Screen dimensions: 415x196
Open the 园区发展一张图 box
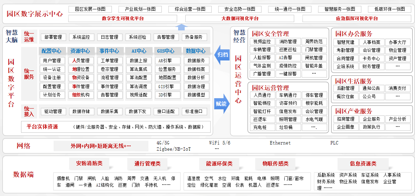(x=90, y=9)
